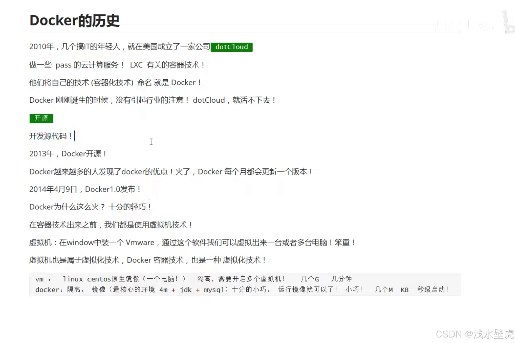Click the line "2014年4月9日，Docker1.0发布！"
Viewport: 515px width, 343px height.
tap(85, 189)
